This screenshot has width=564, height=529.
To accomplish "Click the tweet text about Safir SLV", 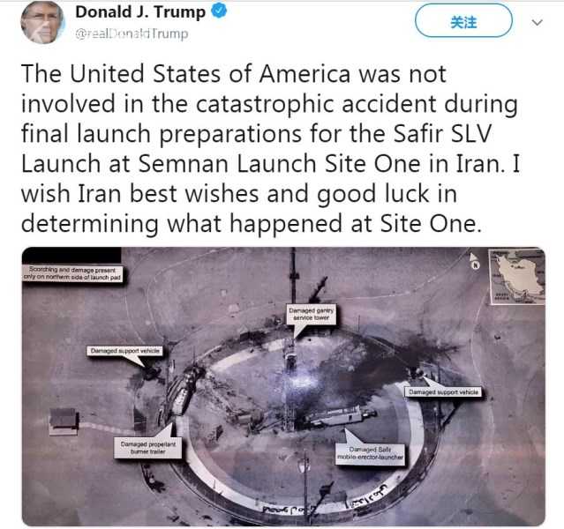I will coord(270,149).
